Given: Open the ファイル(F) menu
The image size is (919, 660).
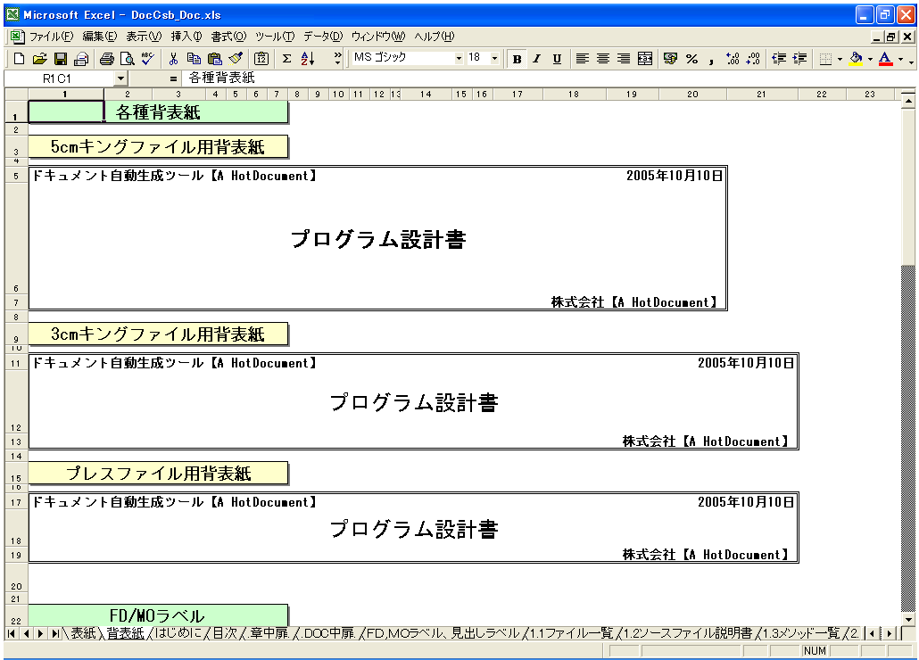Looking at the screenshot, I should pos(52,37).
